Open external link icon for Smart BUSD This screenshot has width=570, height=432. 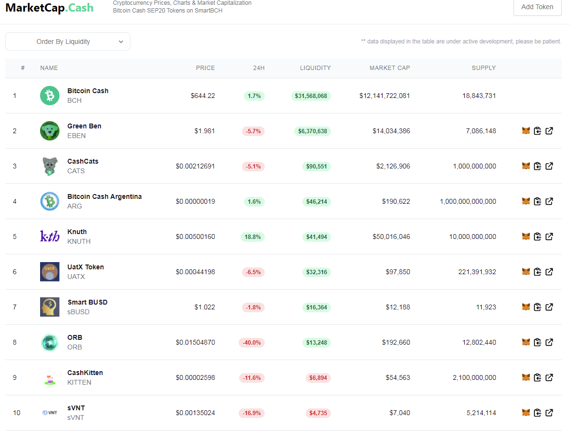[549, 307]
